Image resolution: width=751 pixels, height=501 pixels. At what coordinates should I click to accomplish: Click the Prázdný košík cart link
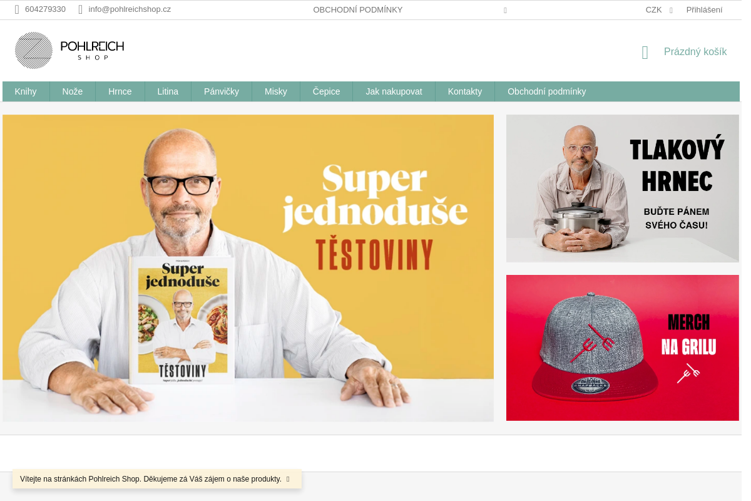[695, 52]
